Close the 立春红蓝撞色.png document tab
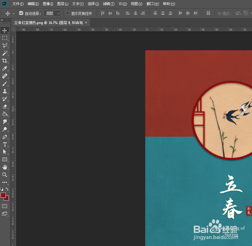The image size is (252, 246). [x=86, y=22]
